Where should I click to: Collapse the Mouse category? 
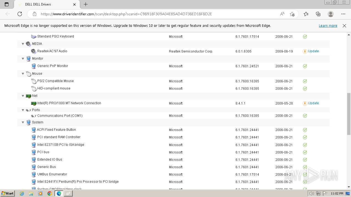[23, 74]
